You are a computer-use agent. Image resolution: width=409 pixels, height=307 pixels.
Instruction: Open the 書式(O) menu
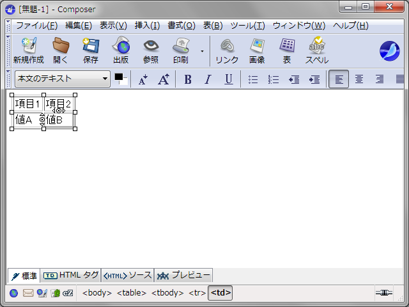coord(181,26)
